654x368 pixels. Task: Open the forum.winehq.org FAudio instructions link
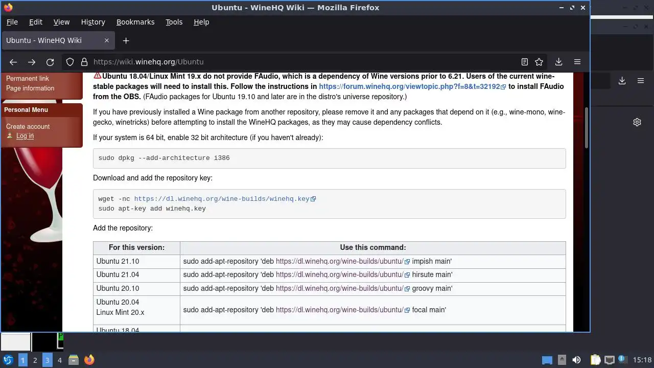412,87
